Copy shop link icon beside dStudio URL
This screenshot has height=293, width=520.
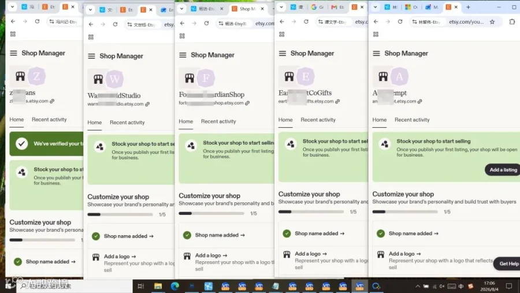[147, 104]
